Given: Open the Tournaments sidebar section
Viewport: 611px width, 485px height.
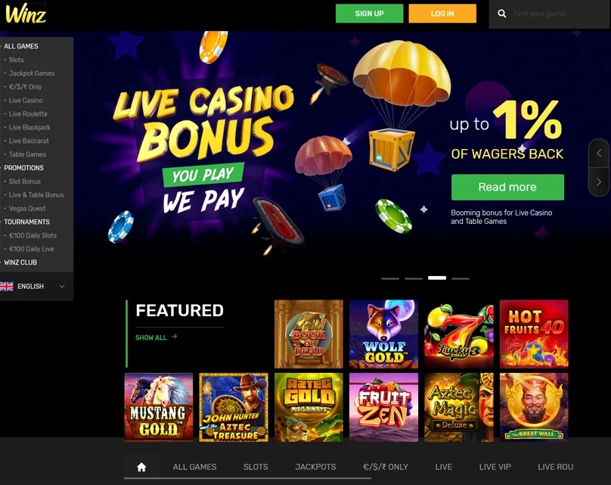Looking at the screenshot, I should [x=27, y=222].
